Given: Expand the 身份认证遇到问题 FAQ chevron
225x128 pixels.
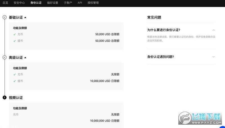Looking at the screenshot, I should click(x=213, y=57).
